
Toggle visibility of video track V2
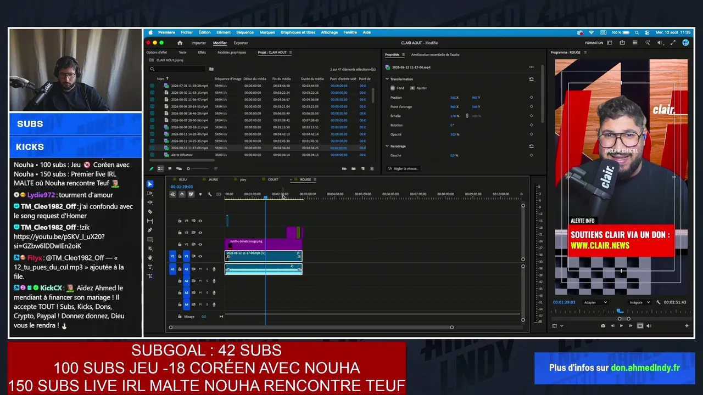[x=200, y=244]
